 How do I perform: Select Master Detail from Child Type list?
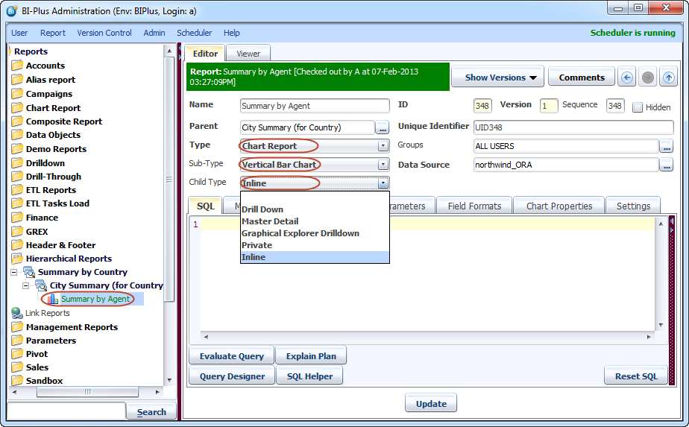[x=270, y=221]
